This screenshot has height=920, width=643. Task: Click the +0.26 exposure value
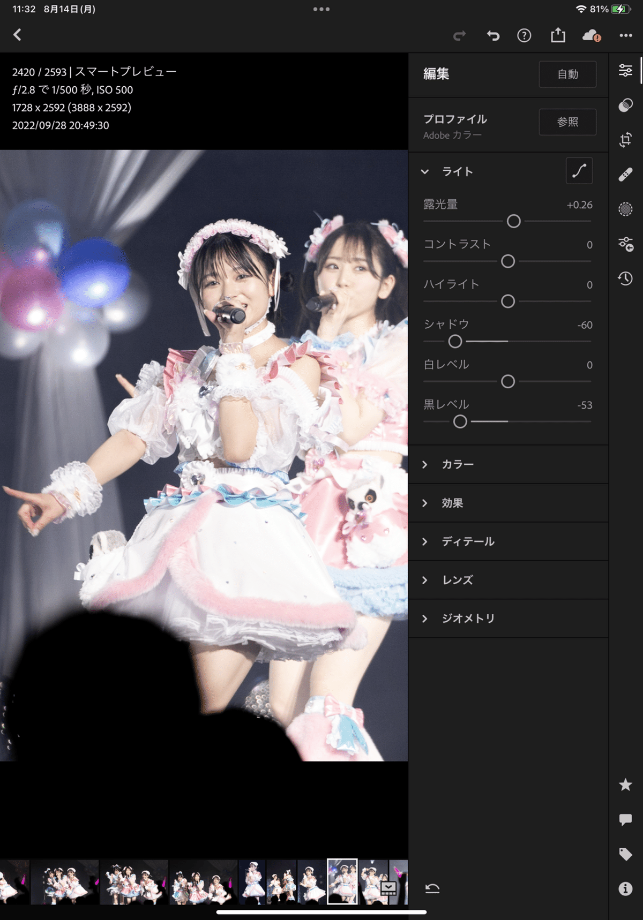point(579,205)
